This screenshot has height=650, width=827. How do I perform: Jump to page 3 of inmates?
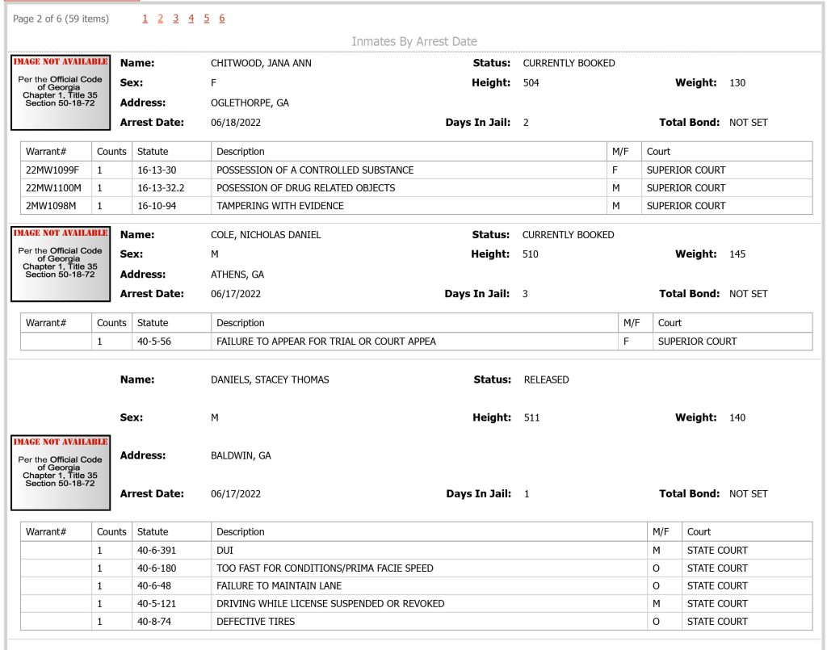coord(175,19)
